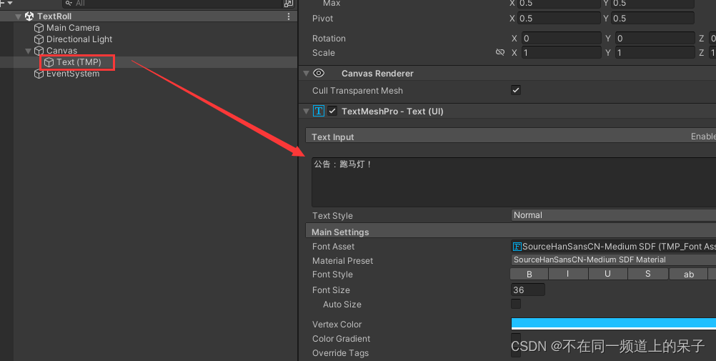
Task: Open the hierarchy create plus dropdown
Action: click(x=6, y=3)
